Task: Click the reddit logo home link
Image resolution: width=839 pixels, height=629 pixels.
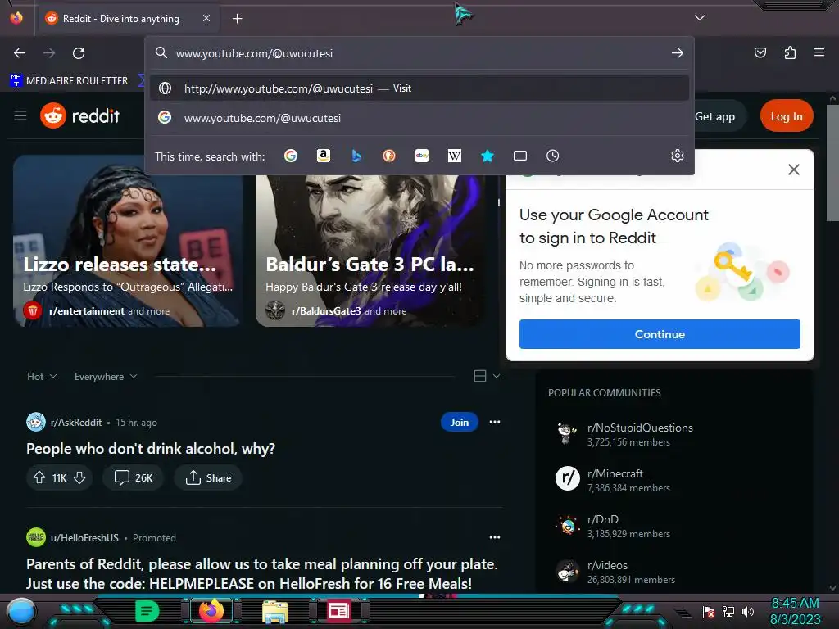Action: pyautogui.click(x=80, y=115)
